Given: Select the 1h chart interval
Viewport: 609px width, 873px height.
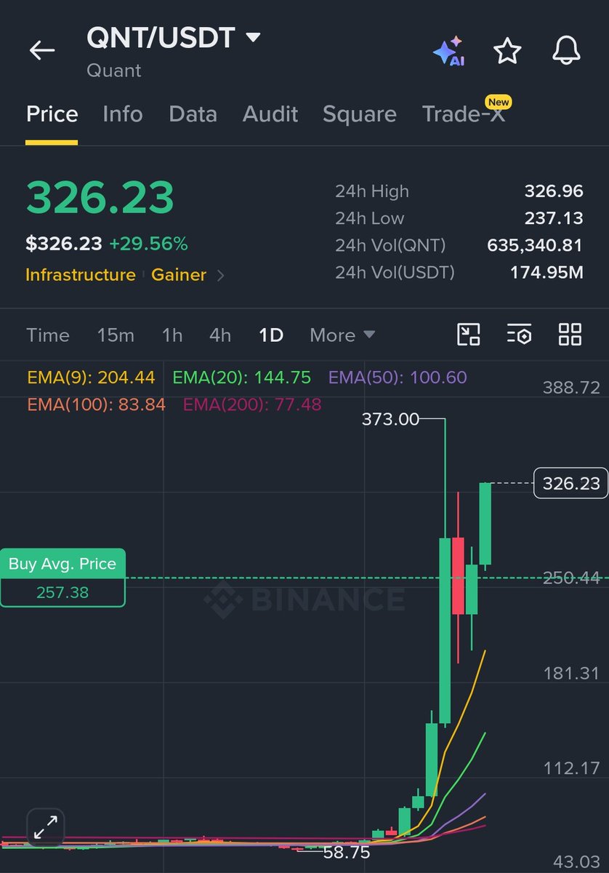Looking at the screenshot, I should point(172,335).
